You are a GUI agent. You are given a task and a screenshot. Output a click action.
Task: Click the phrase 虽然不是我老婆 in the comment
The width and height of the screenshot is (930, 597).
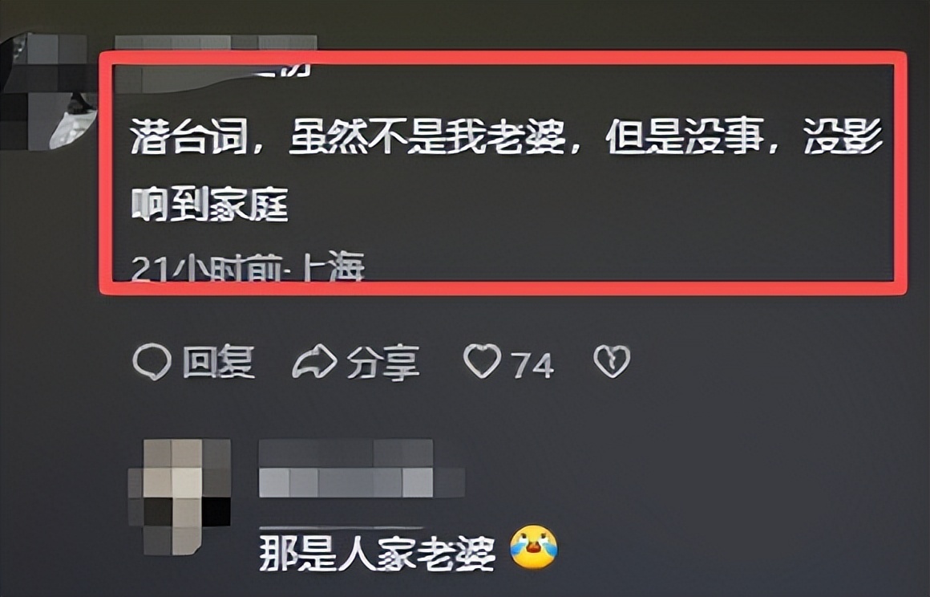click(x=427, y=136)
